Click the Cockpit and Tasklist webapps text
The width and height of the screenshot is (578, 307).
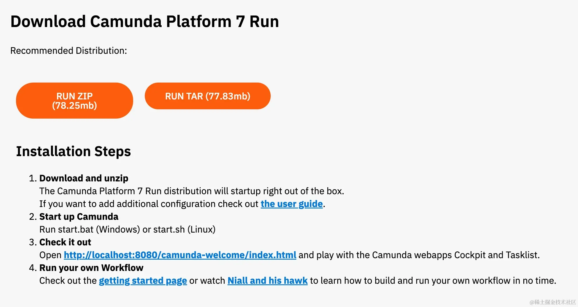click(x=419, y=255)
